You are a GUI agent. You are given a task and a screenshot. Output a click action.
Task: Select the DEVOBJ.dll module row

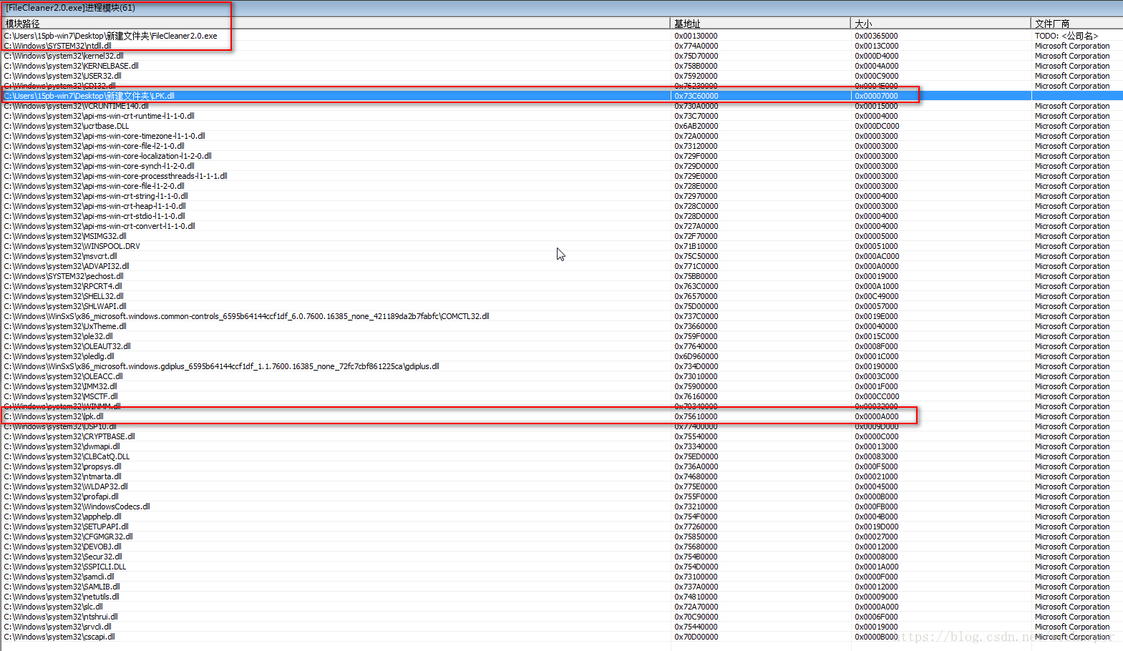pyautogui.click(x=561, y=547)
